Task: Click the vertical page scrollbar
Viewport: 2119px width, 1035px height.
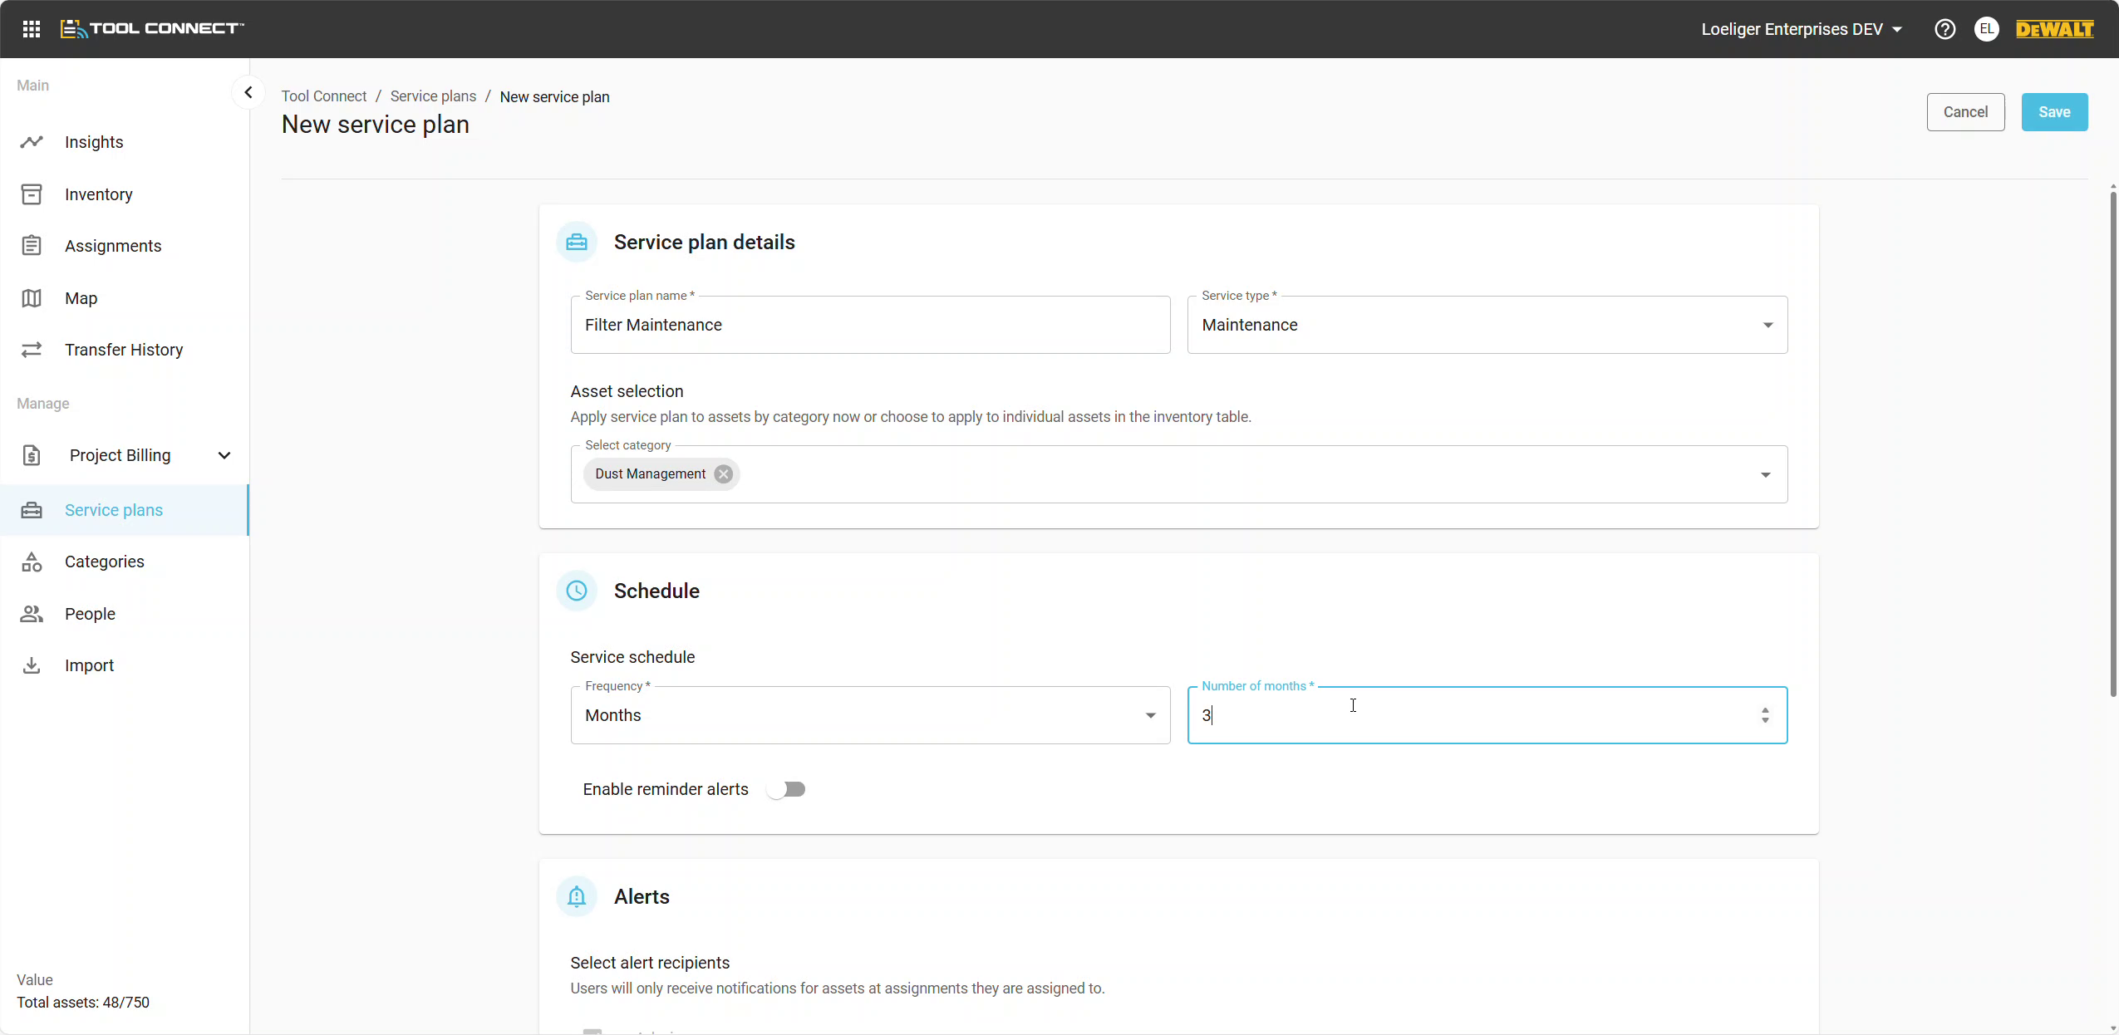Action: pyautogui.click(x=2113, y=444)
